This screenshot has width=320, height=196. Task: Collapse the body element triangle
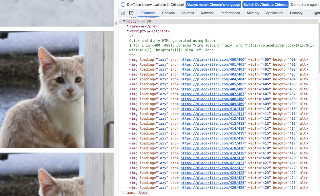coord(124,21)
